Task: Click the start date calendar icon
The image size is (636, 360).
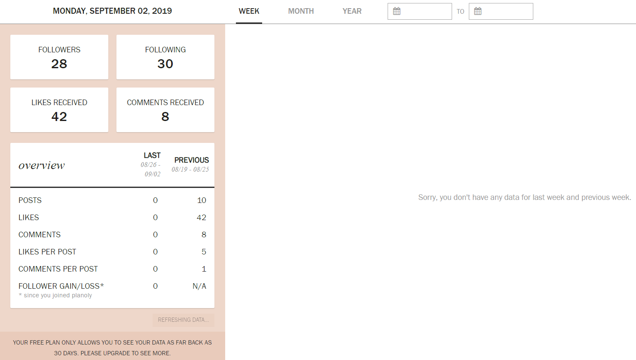Action: tap(397, 11)
